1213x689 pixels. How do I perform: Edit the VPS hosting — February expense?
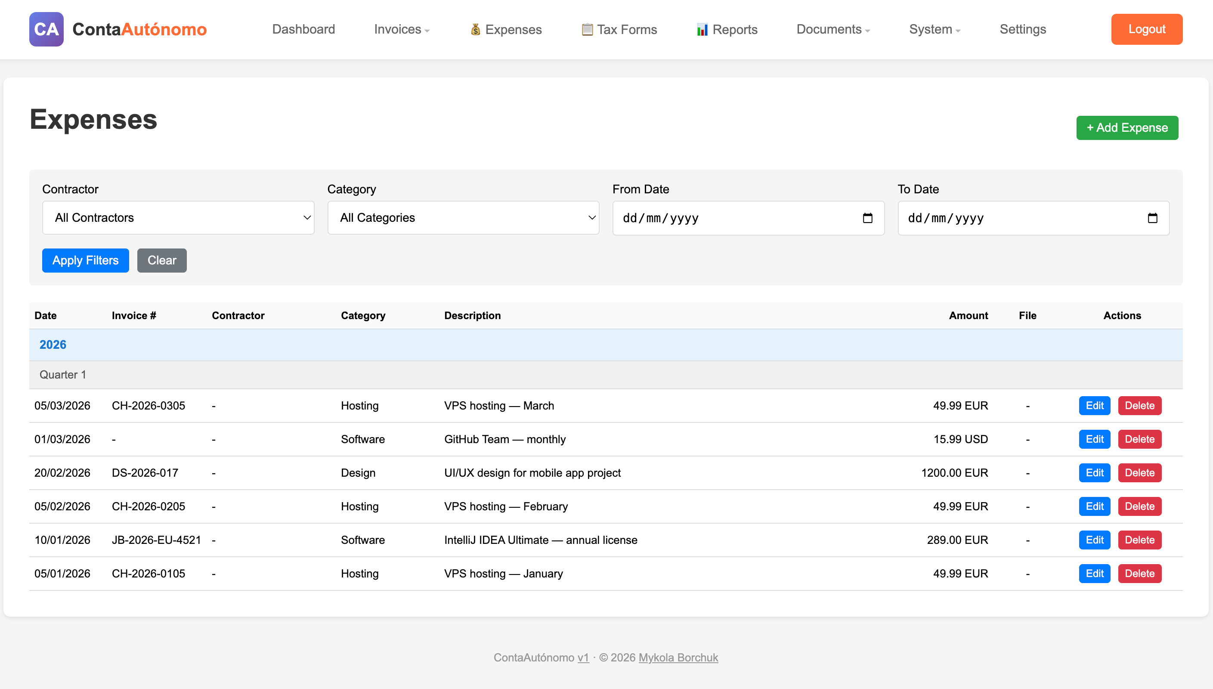(1094, 506)
